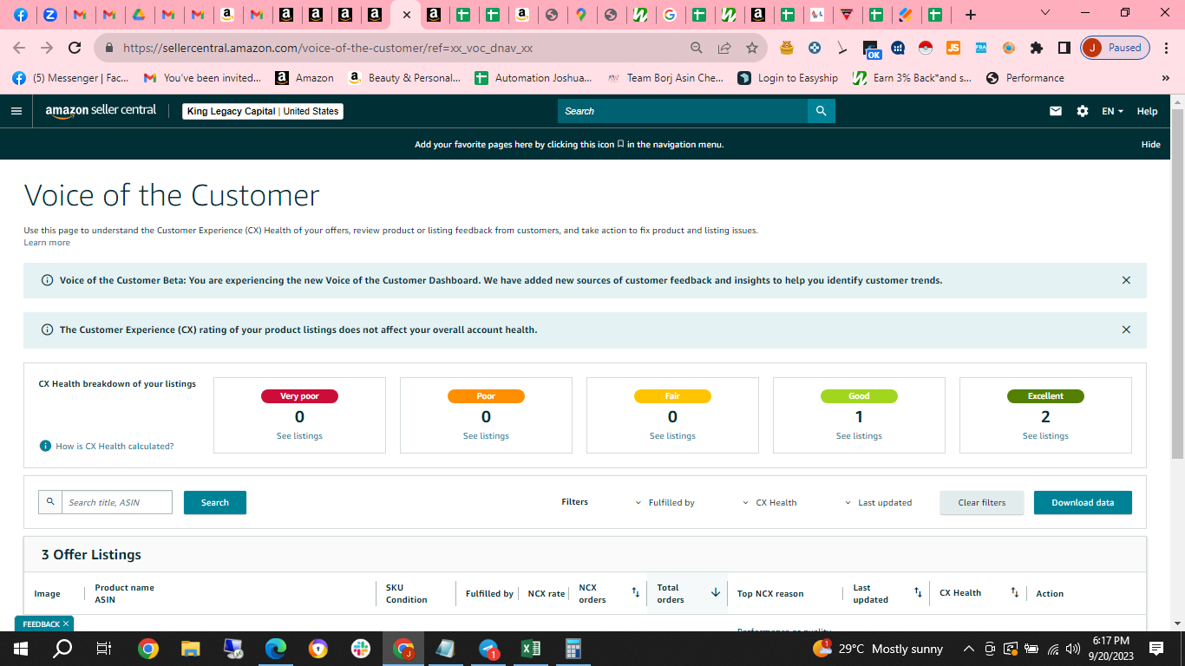Open the Automation Joshua bookmark

(x=534, y=78)
